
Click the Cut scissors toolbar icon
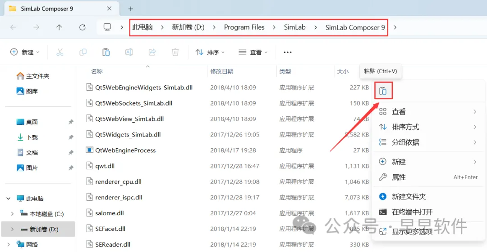tap(60, 52)
